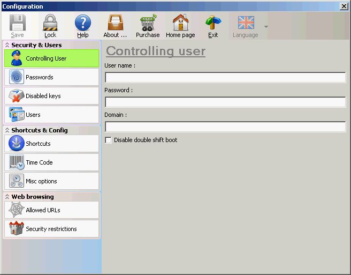This screenshot has width=351, height=275.
Task: Click the Lock padlock icon
Action: 50,23
